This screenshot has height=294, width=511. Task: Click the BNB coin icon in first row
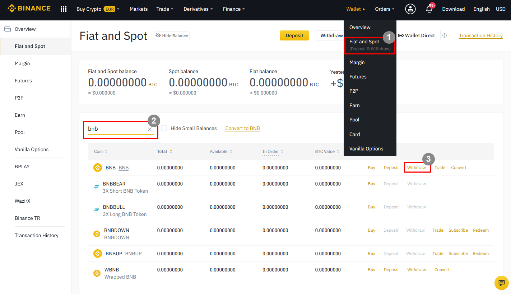(98, 168)
